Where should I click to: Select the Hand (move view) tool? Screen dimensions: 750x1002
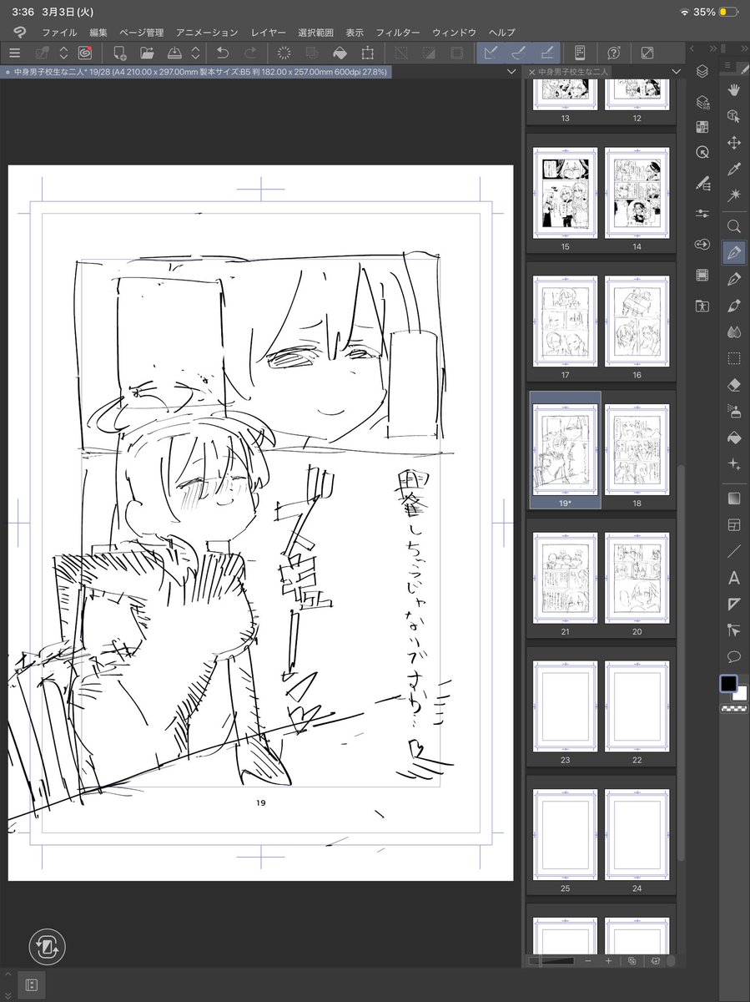click(x=734, y=89)
